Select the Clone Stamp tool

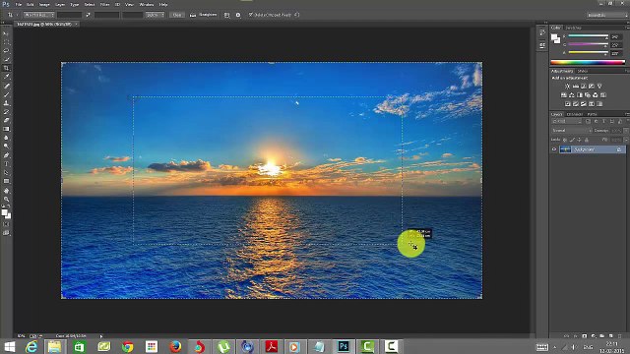click(x=6, y=103)
